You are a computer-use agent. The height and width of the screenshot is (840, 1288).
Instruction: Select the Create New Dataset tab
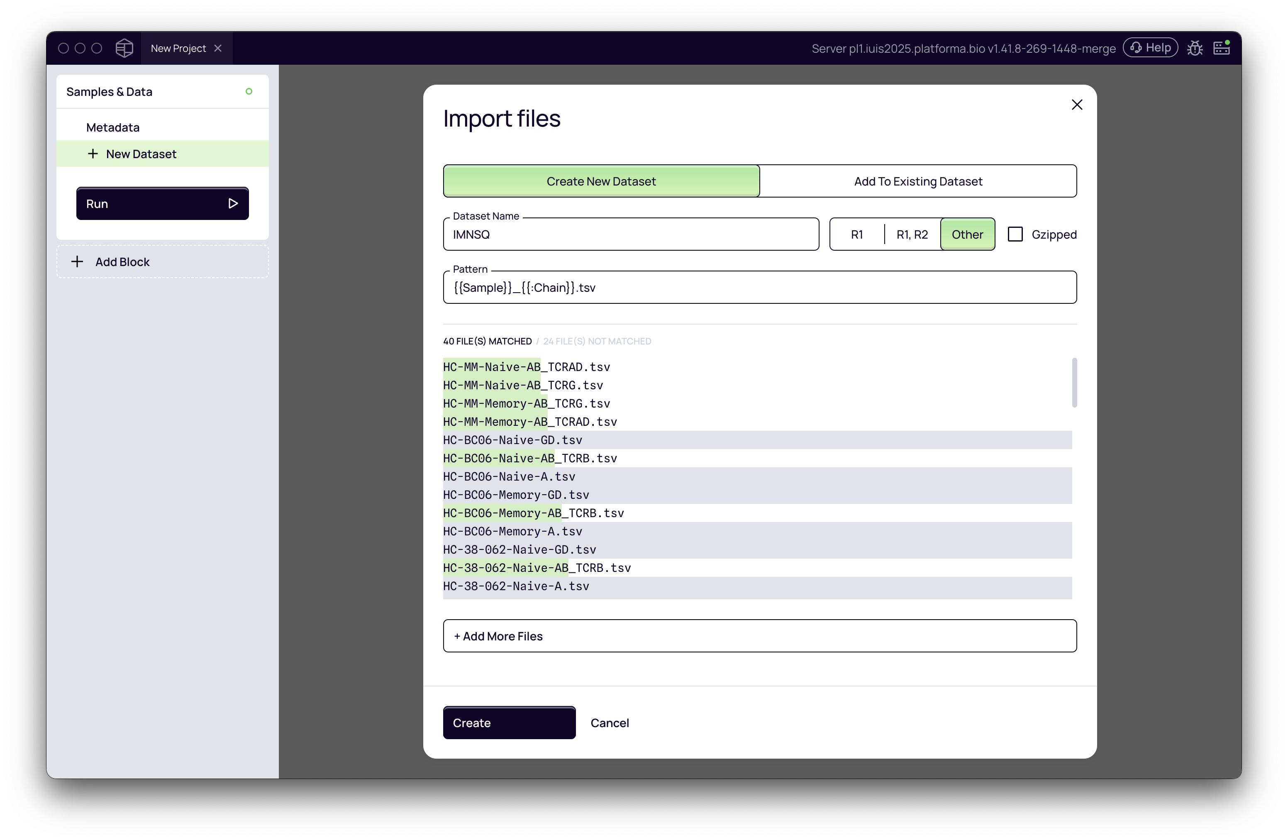click(x=601, y=181)
